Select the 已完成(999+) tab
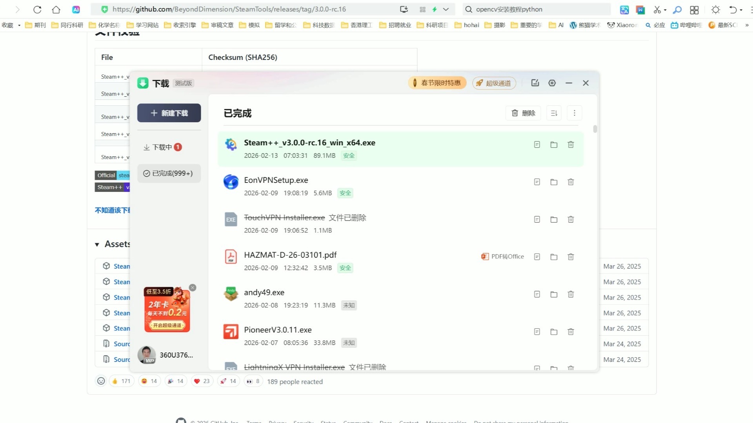 pos(169,174)
